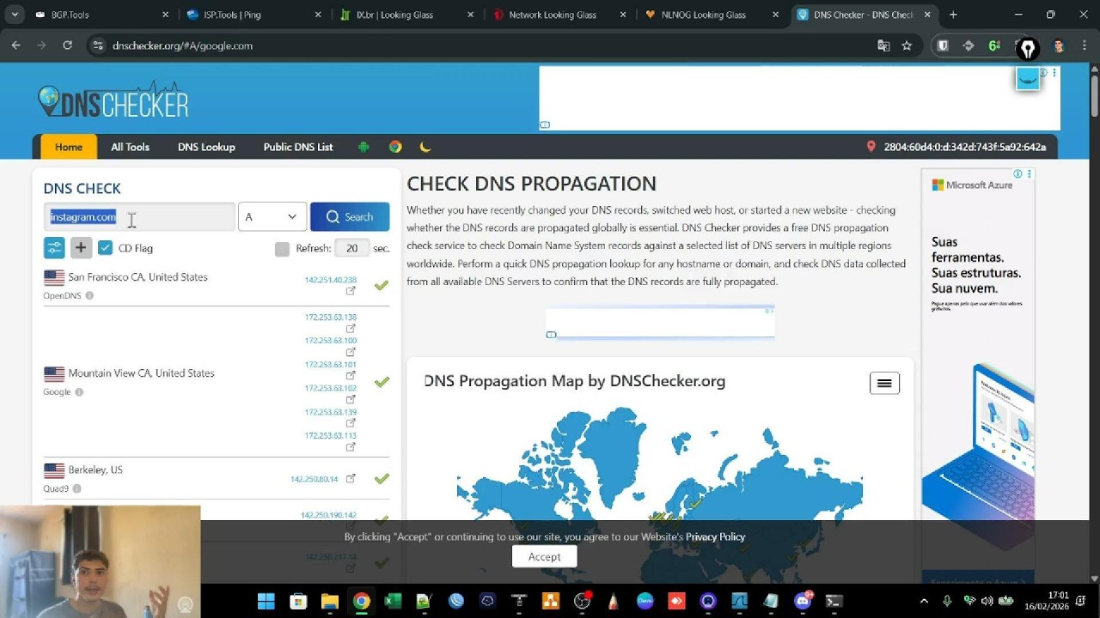Click the green Android app icon
The height and width of the screenshot is (618, 1100).
pyautogui.click(x=364, y=147)
